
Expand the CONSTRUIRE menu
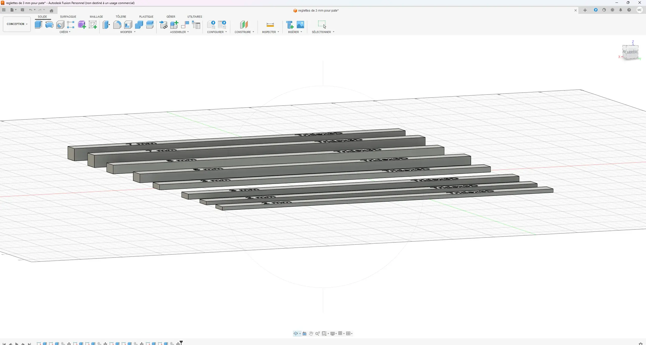pyautogui.click(x=244, y=32)
